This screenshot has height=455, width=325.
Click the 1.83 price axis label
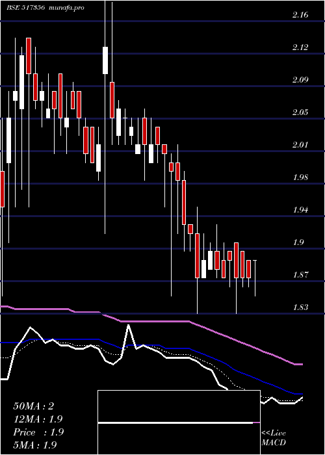[x=300, y=307]
